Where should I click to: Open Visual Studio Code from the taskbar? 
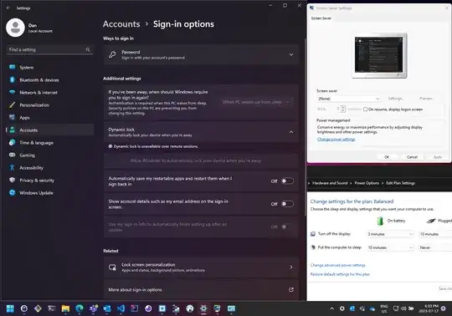121,308
